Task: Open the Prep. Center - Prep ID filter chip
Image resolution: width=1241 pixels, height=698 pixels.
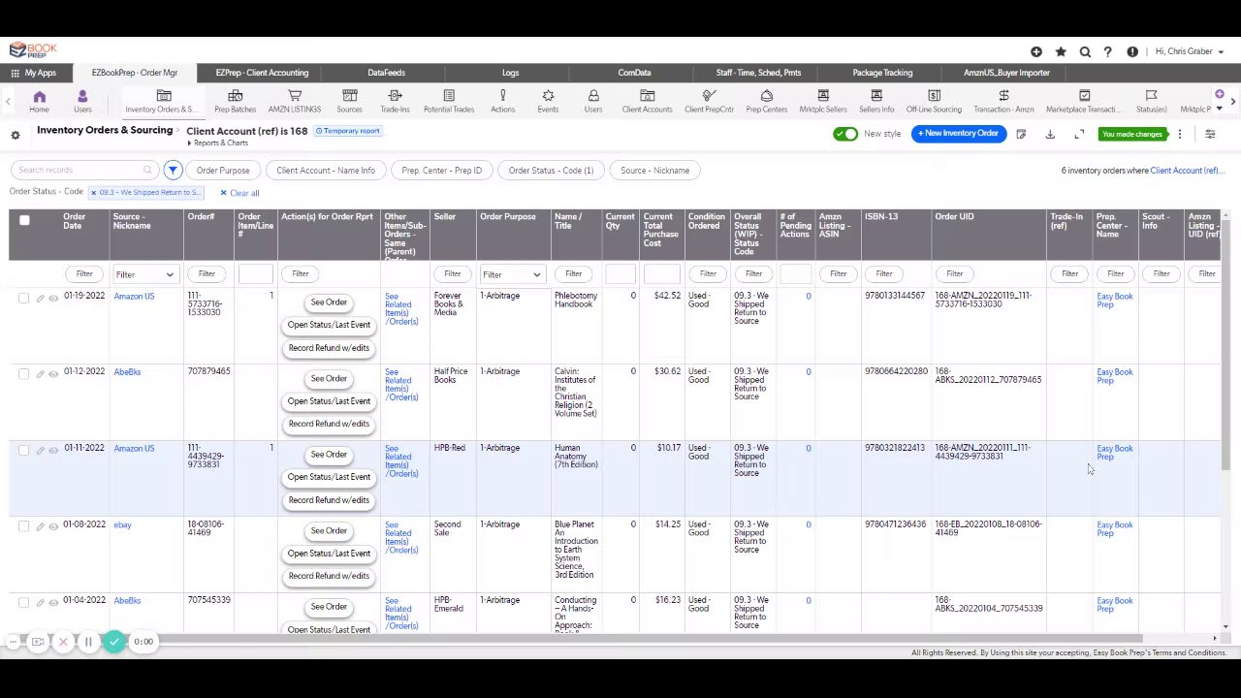Action: coord(441,171)
